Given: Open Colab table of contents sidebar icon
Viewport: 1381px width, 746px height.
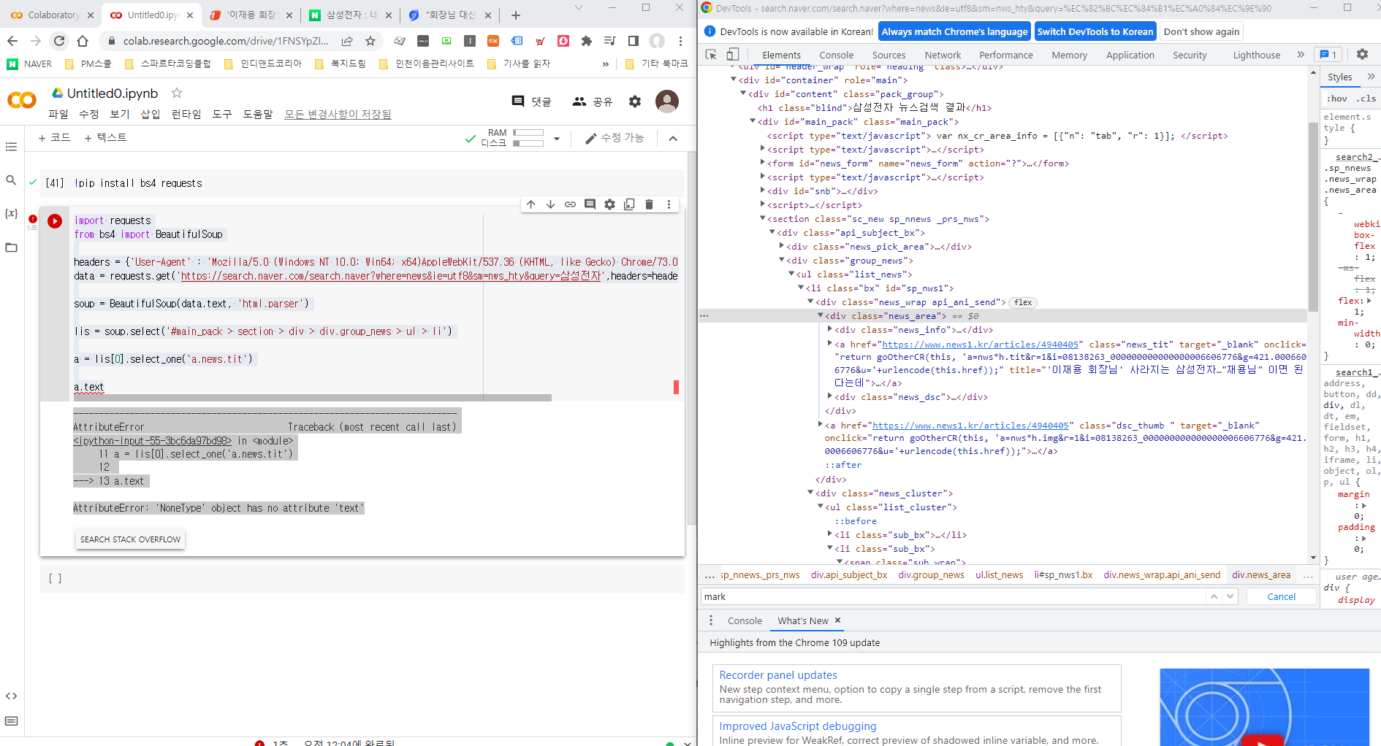Looking at the screenshot, I should [11, 147].
